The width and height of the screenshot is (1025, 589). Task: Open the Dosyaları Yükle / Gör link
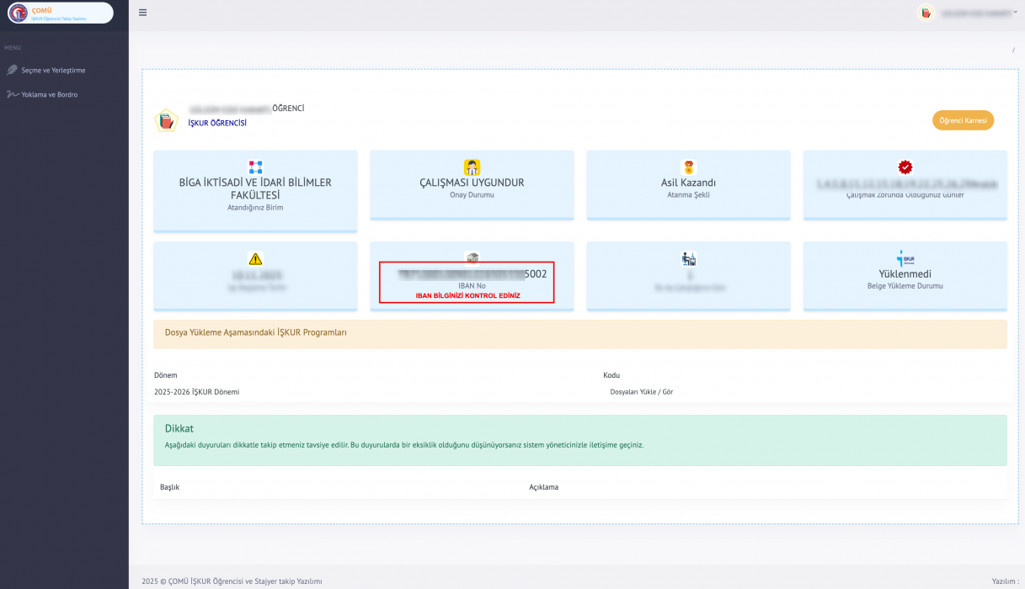641,391
